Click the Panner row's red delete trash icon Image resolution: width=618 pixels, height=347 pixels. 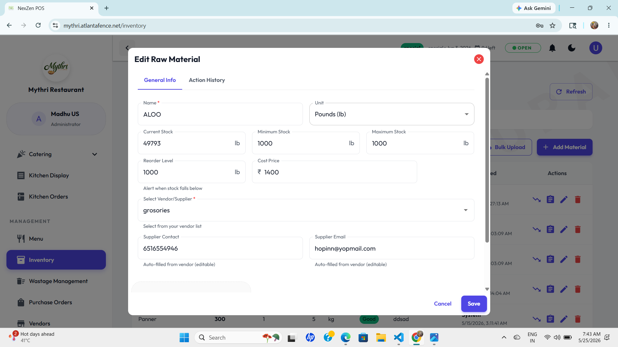click(578, 319)
